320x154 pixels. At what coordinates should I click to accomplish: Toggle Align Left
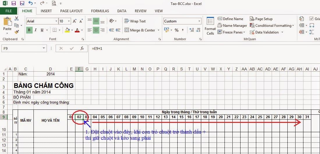pyautogui.click(x=90, y=30)
